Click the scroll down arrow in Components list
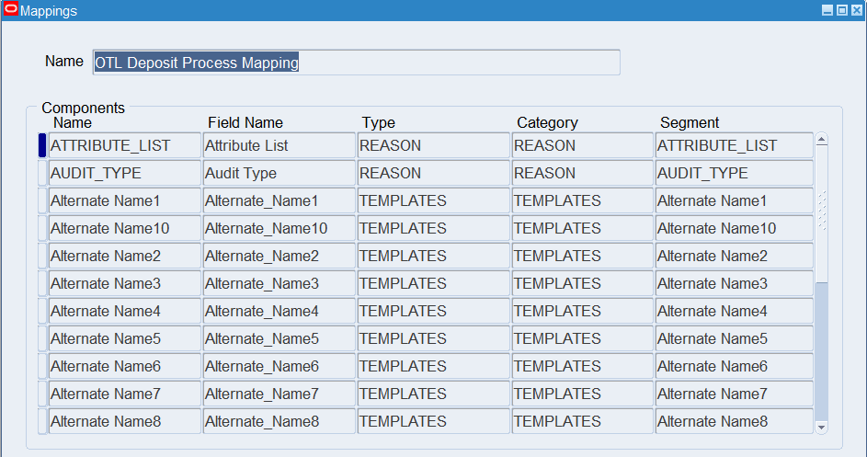The image size is (867, 457). pyautogui.click(x=822, y=428)
